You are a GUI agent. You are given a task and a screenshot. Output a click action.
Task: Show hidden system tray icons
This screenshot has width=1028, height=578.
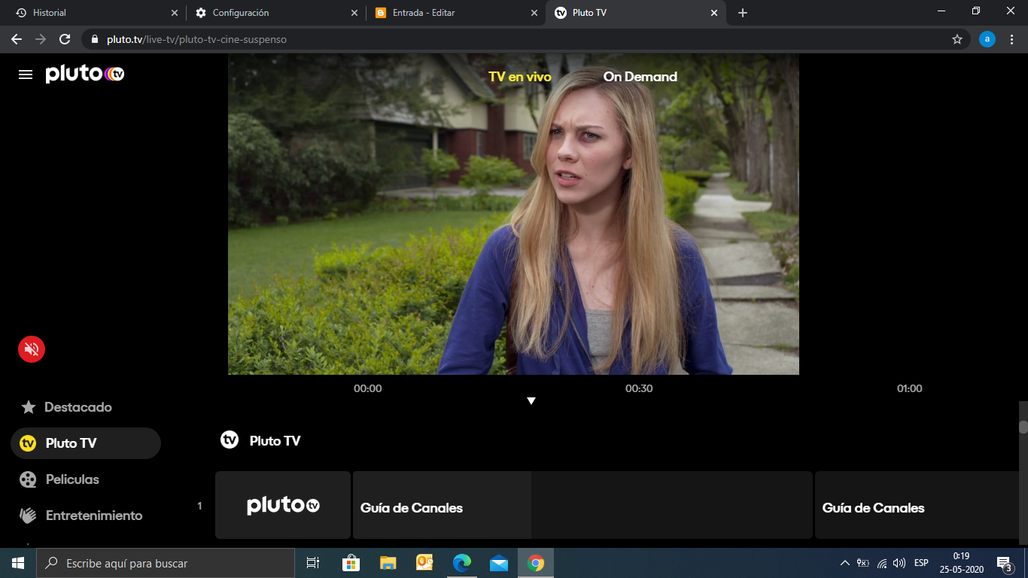pyautogui.click(x=844, y=563)
